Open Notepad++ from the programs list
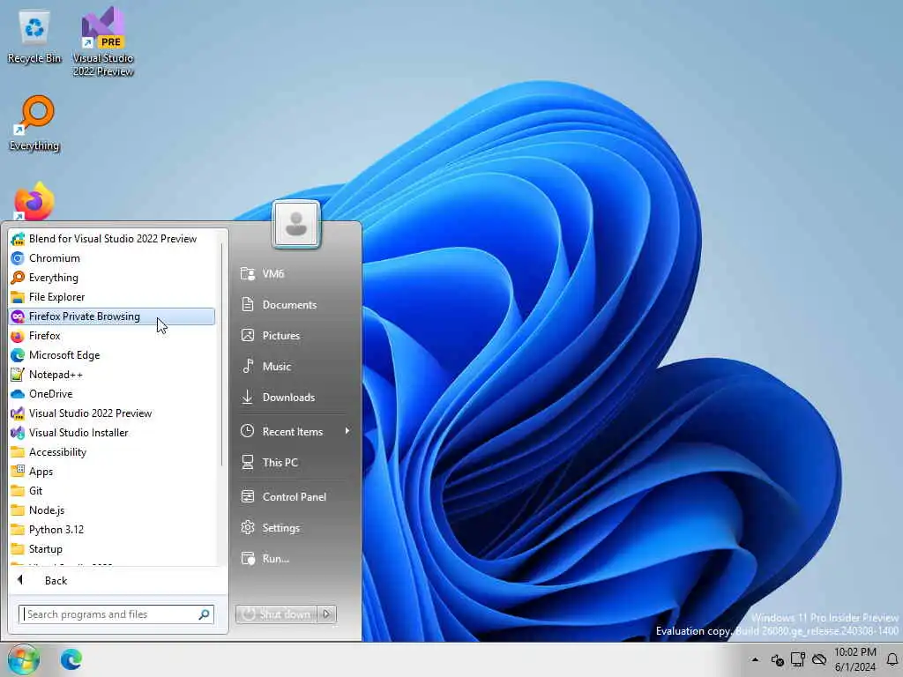903x677 pixels. 112,375
